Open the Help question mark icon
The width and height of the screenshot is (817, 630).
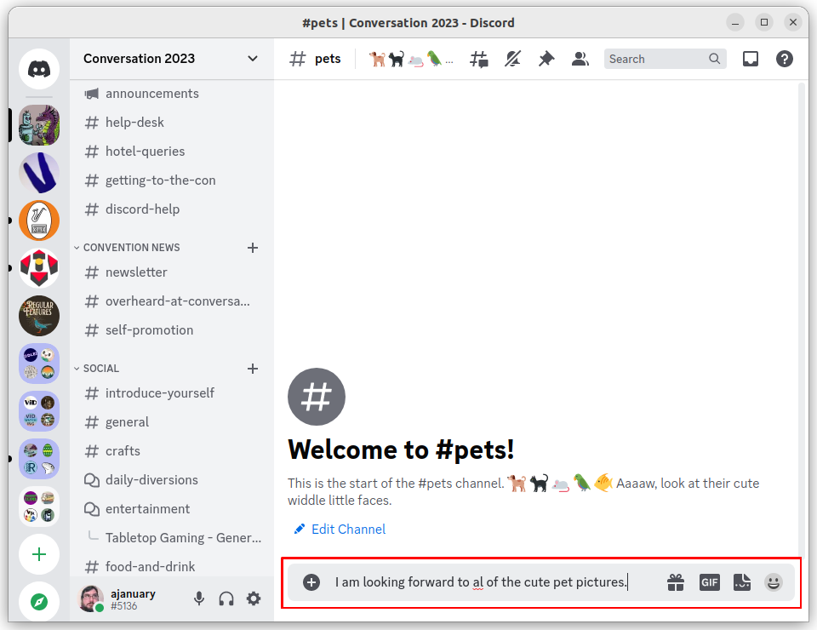(784, 59)
